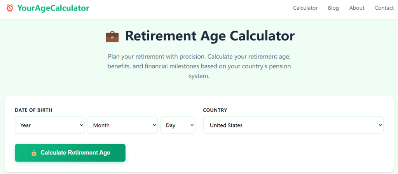Click the YourAgeCalculator brand name
Viewport: 398px width, 174px height.
pyautogui.click(x=53, y=8)
